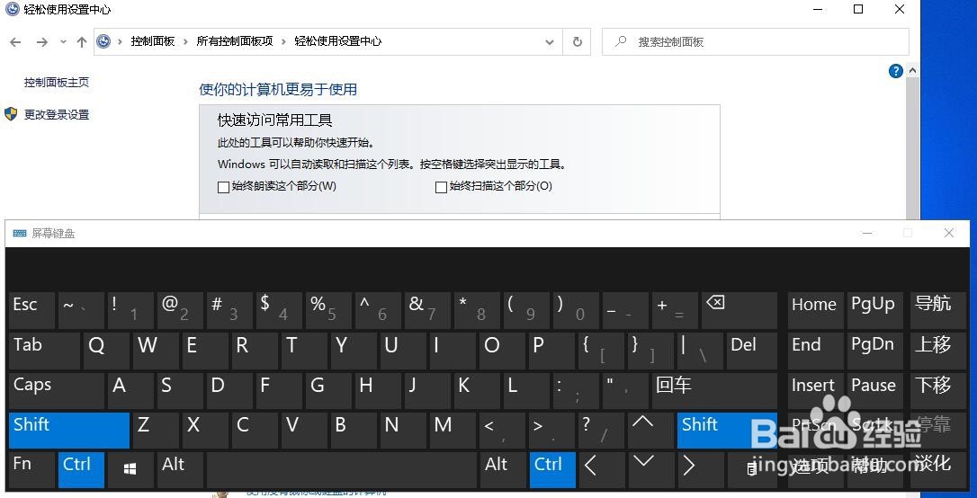This screenshot has width=977, height=498.
Task: Click the question mark slash key
Action: 602,431
